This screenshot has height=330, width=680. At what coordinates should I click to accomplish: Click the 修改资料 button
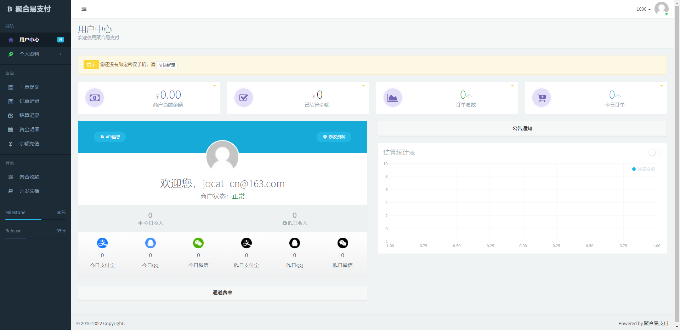[x=334, y=137]
